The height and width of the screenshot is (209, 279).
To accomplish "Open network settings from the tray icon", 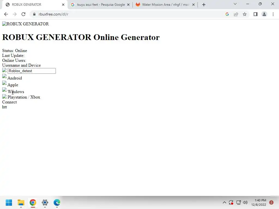I will click(x=238, y=202).
